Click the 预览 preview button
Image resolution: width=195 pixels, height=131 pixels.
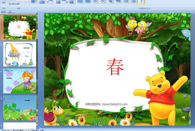4,2
